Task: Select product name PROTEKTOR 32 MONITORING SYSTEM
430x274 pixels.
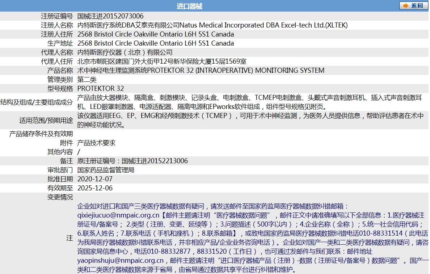Action: 201,70
